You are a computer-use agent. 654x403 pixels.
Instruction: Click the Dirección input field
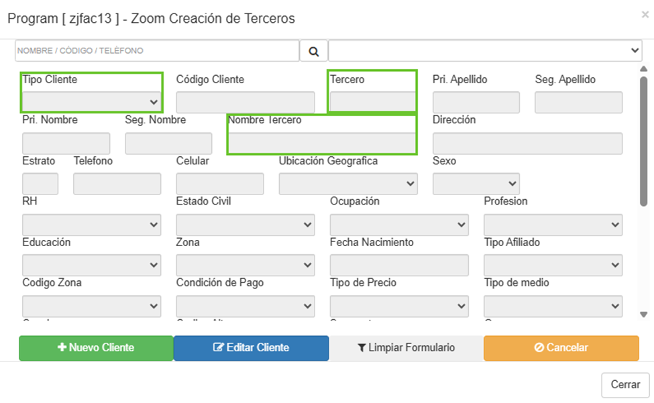pyautogui.click(x=527, y=143)
